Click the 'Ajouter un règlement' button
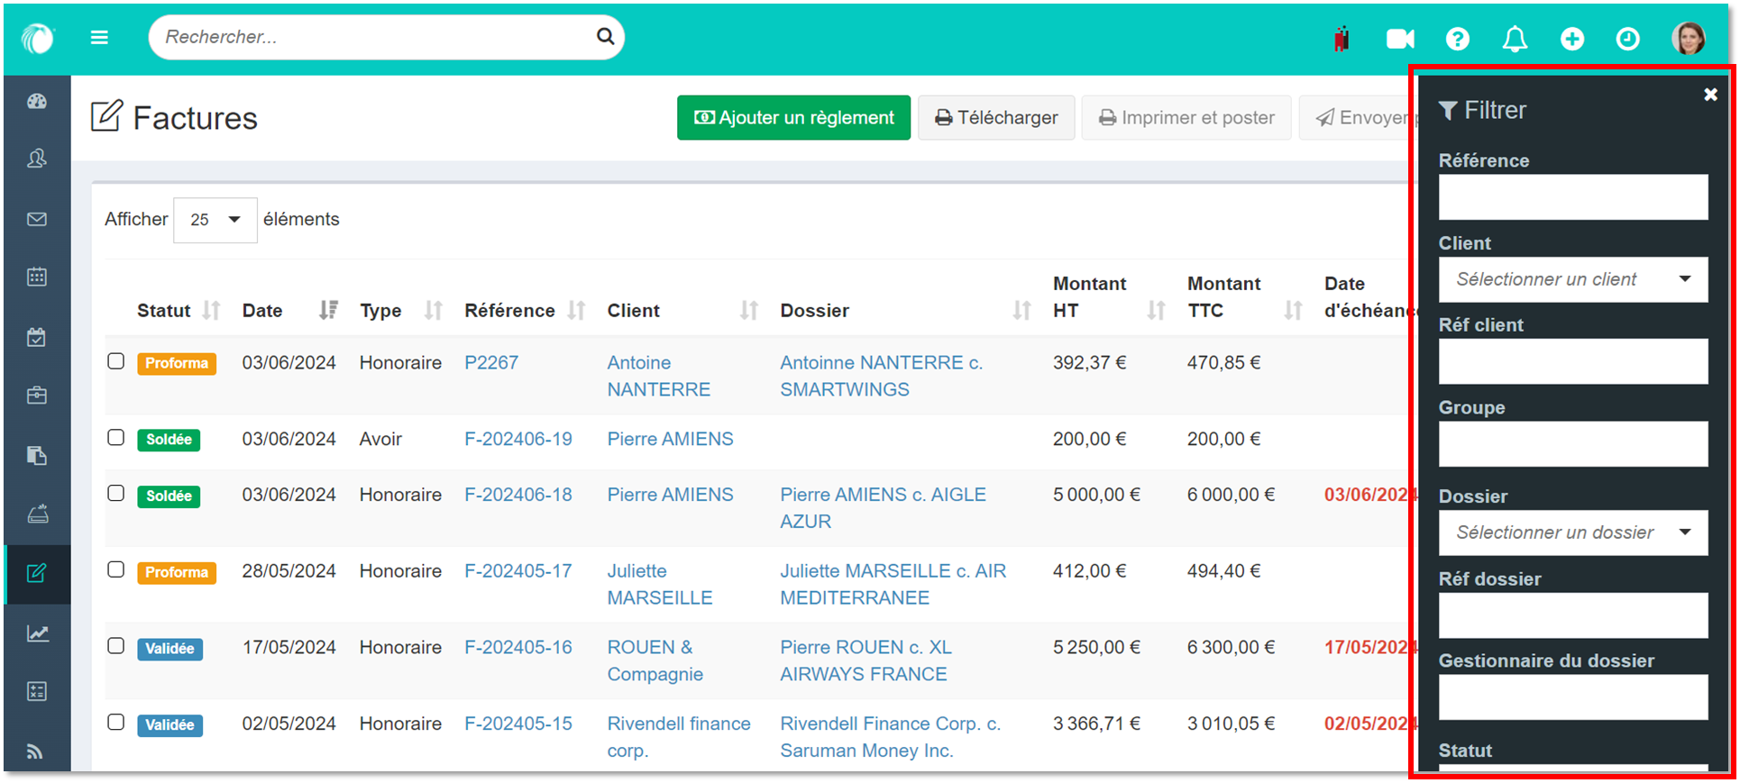Viewport: 1740px width, 783px height. [793, 118]
